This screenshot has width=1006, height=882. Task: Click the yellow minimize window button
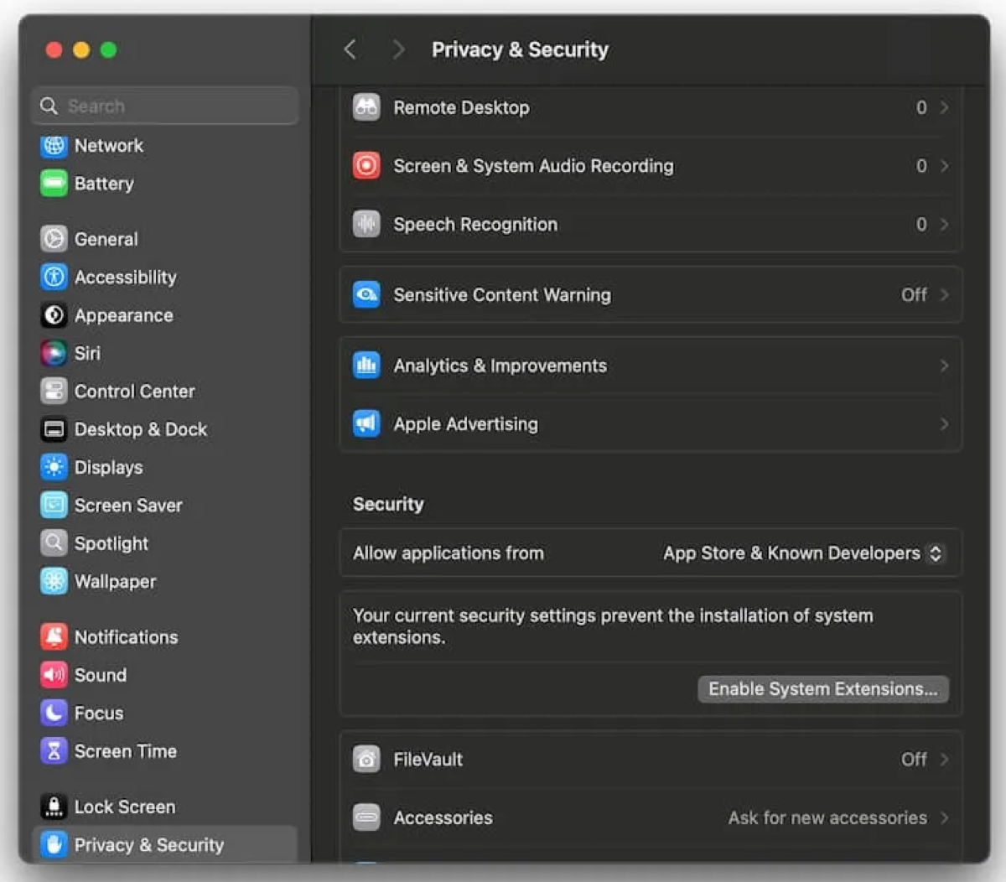coord(81,49)
